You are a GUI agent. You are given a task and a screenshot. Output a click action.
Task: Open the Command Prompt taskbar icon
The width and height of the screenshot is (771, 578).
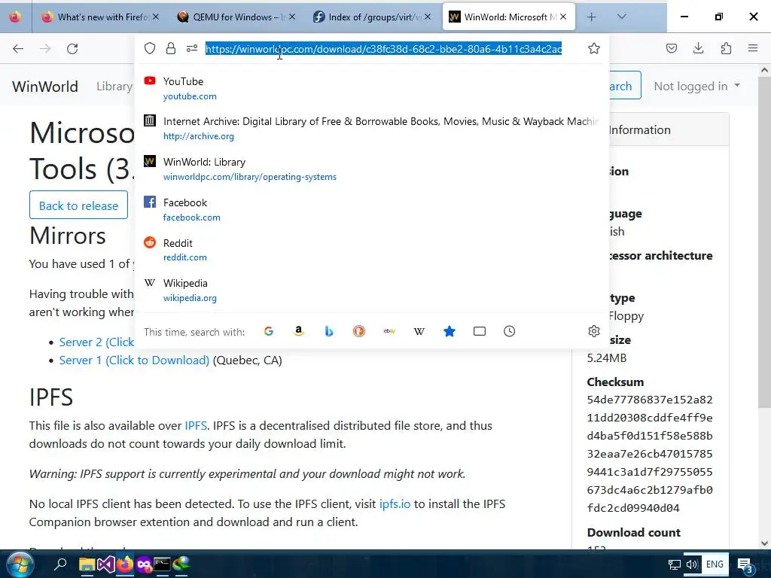tap(162, 564)
